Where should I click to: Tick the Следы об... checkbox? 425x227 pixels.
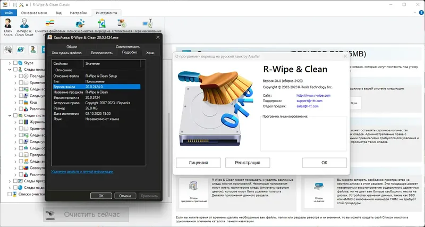click(x=21, y=148)
